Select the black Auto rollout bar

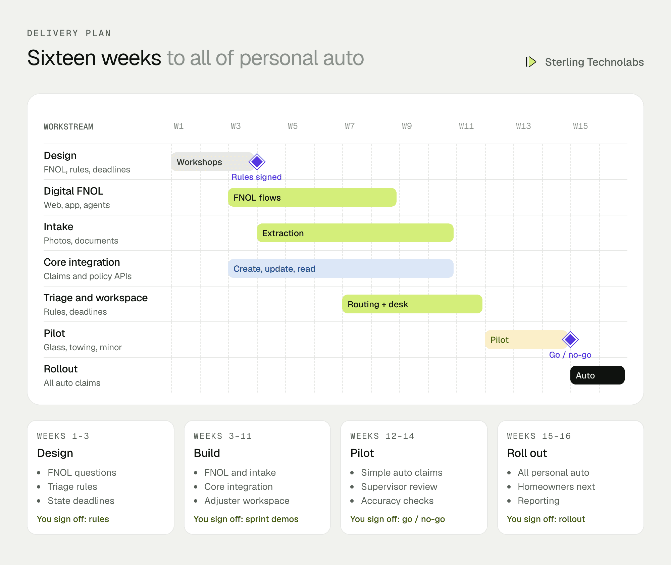tap(598, 375)
